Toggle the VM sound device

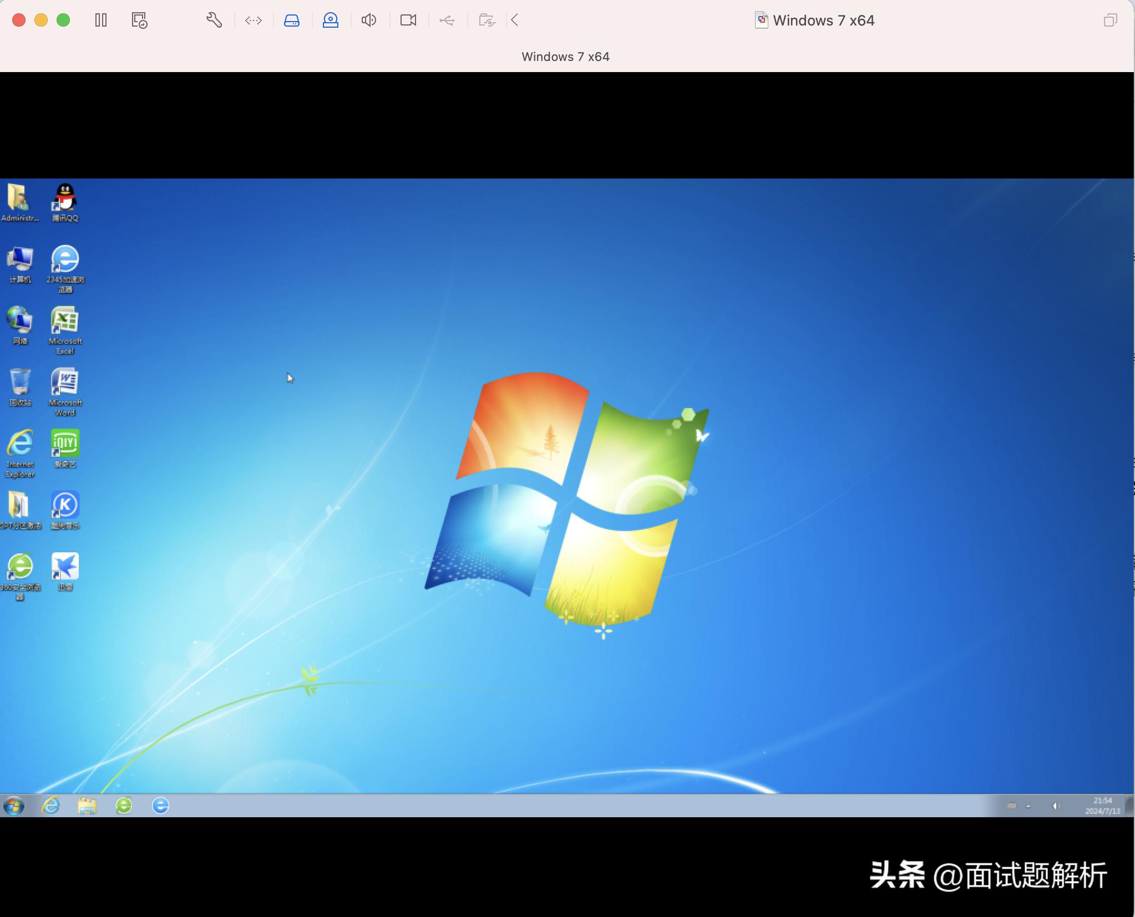tap(369, 21)
